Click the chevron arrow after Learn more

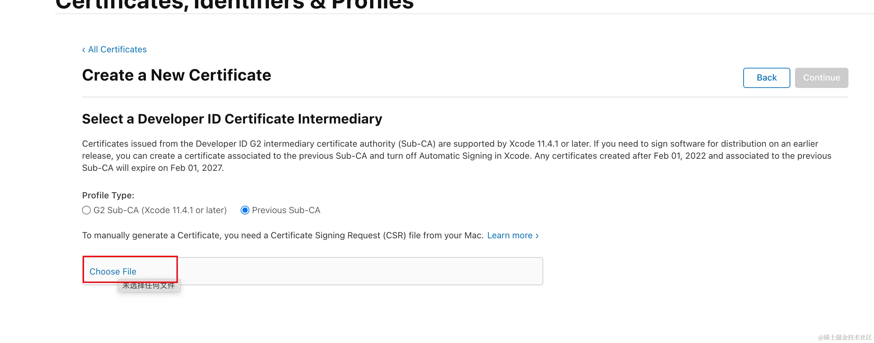[x=537, y=236]
